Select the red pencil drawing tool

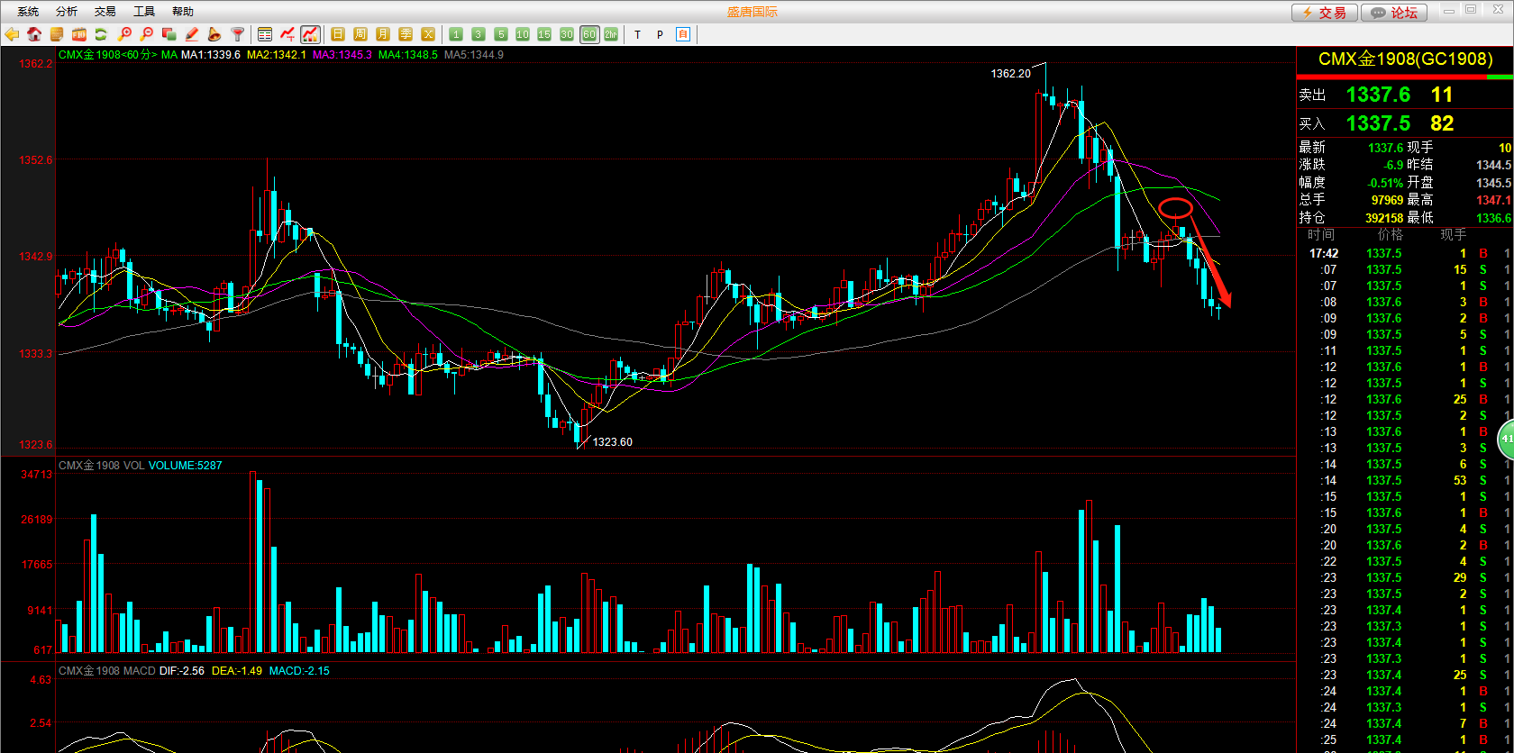tap(192, 34)
